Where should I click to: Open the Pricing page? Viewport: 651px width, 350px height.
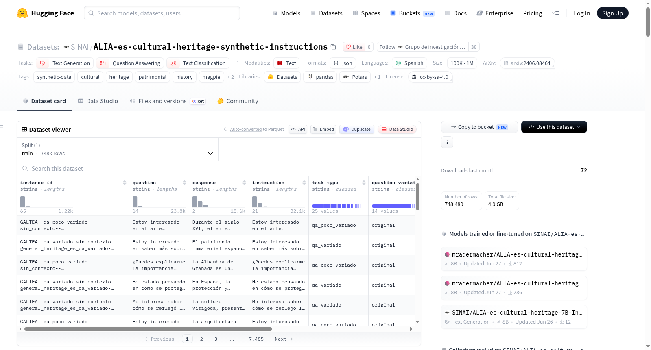pos(532,13)
